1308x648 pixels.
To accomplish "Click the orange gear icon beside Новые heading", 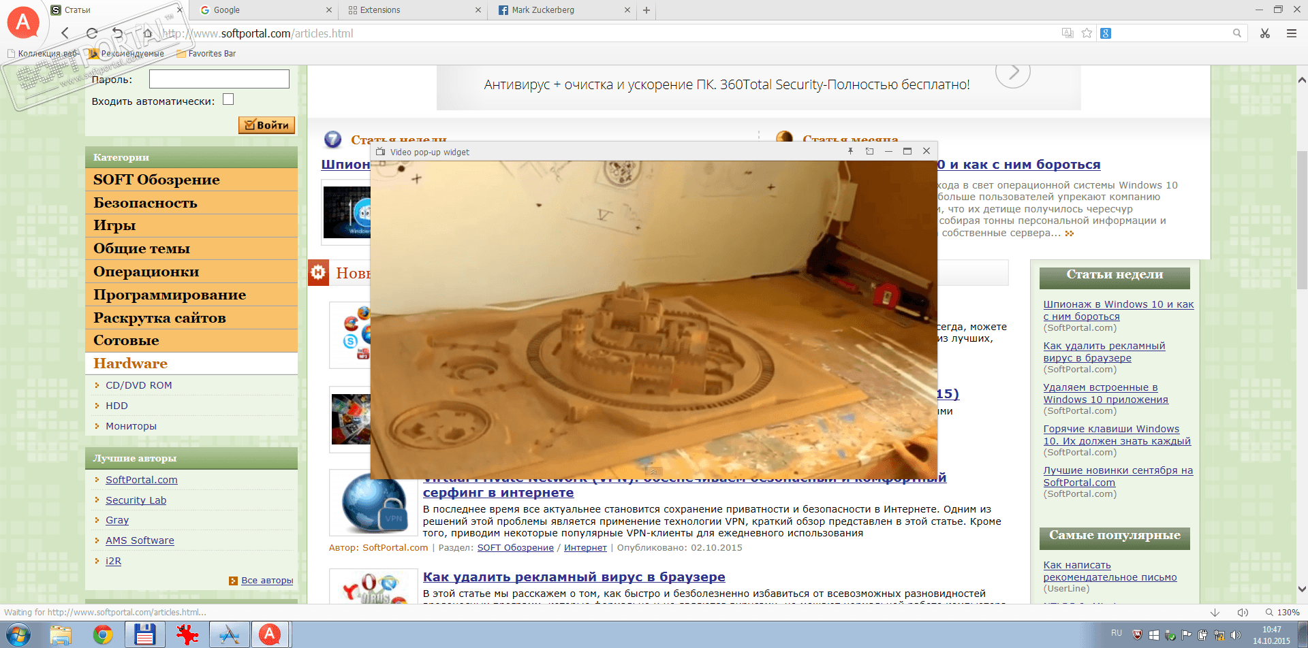I will (318, 273).
